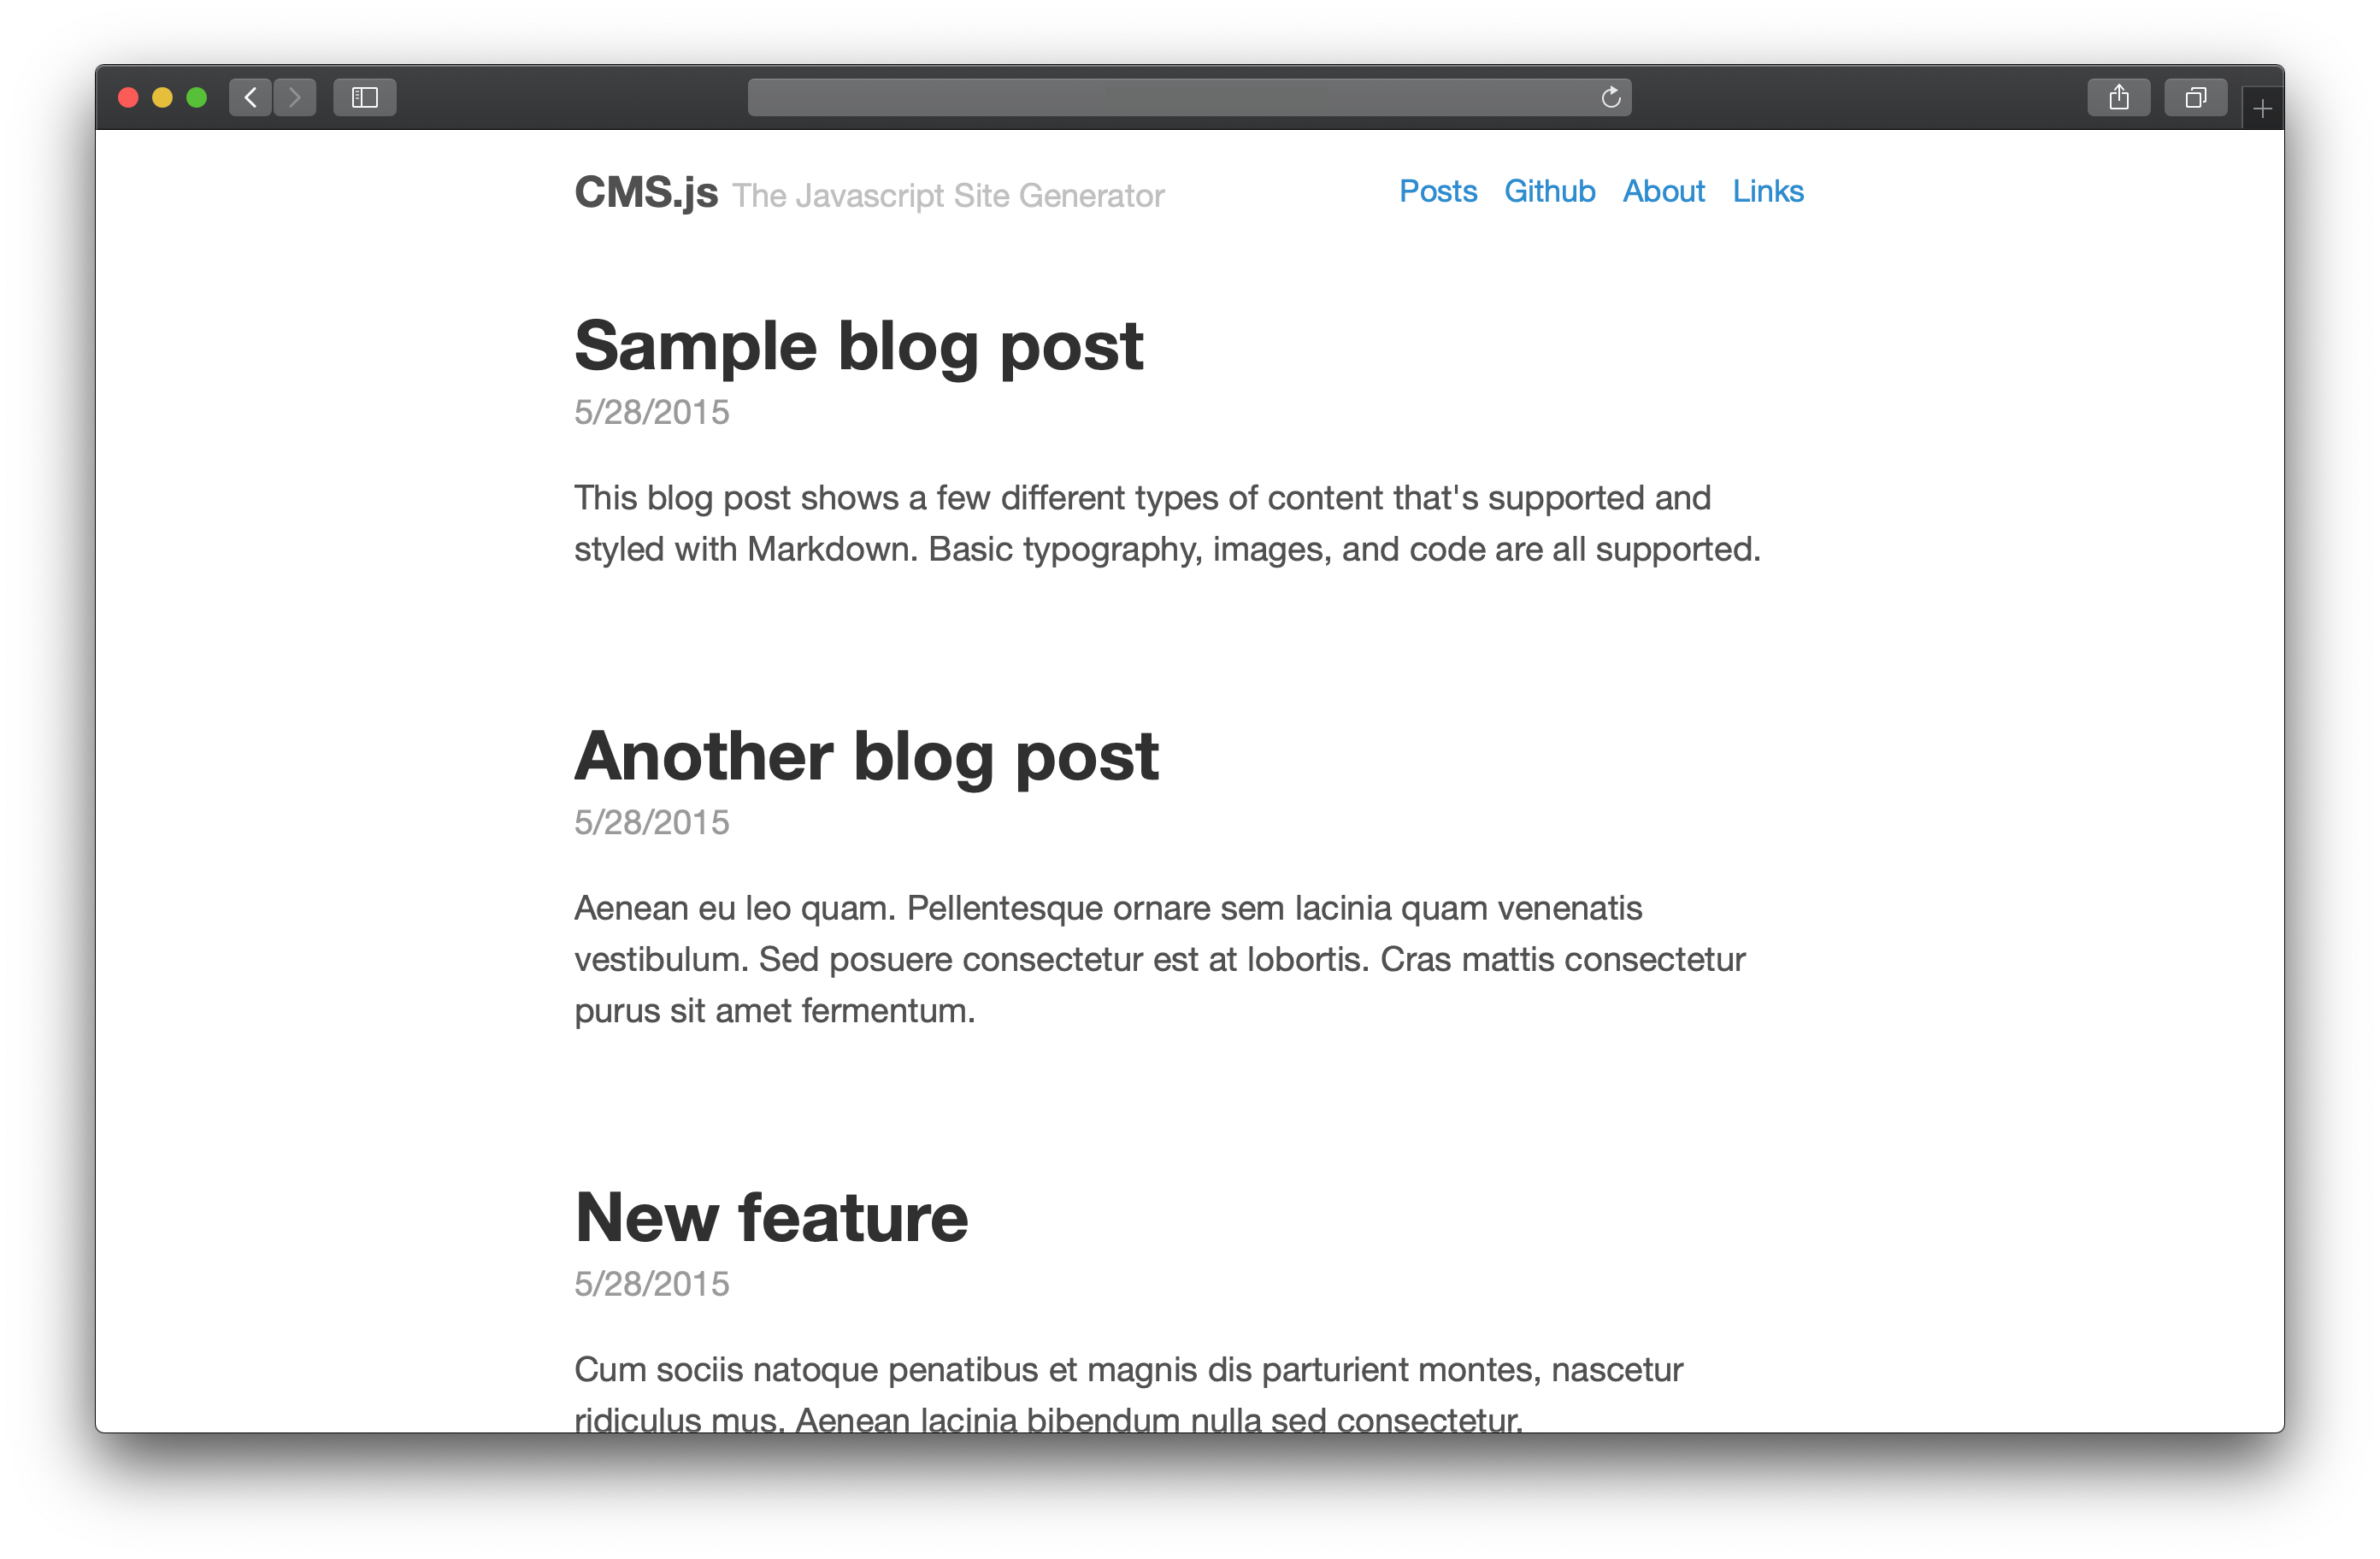Click the CMS.js site title

[x=645, y=191]
